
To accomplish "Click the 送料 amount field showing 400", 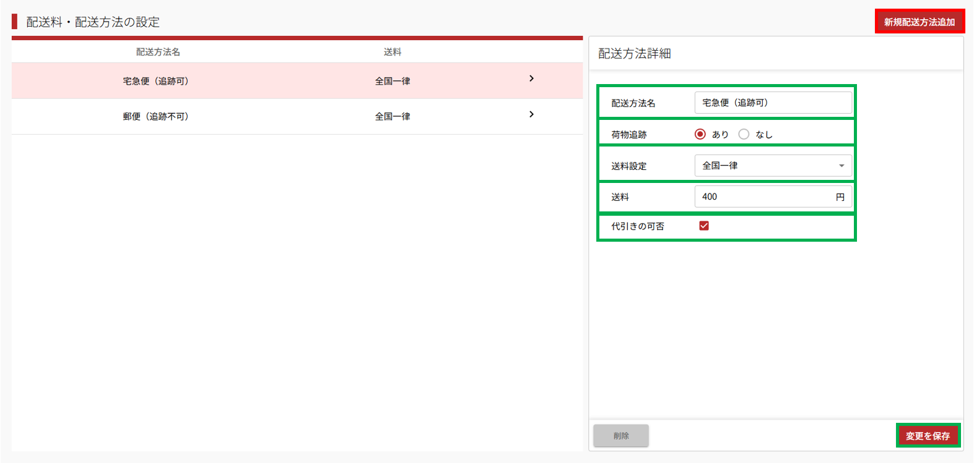I will (x=765, y=197).
